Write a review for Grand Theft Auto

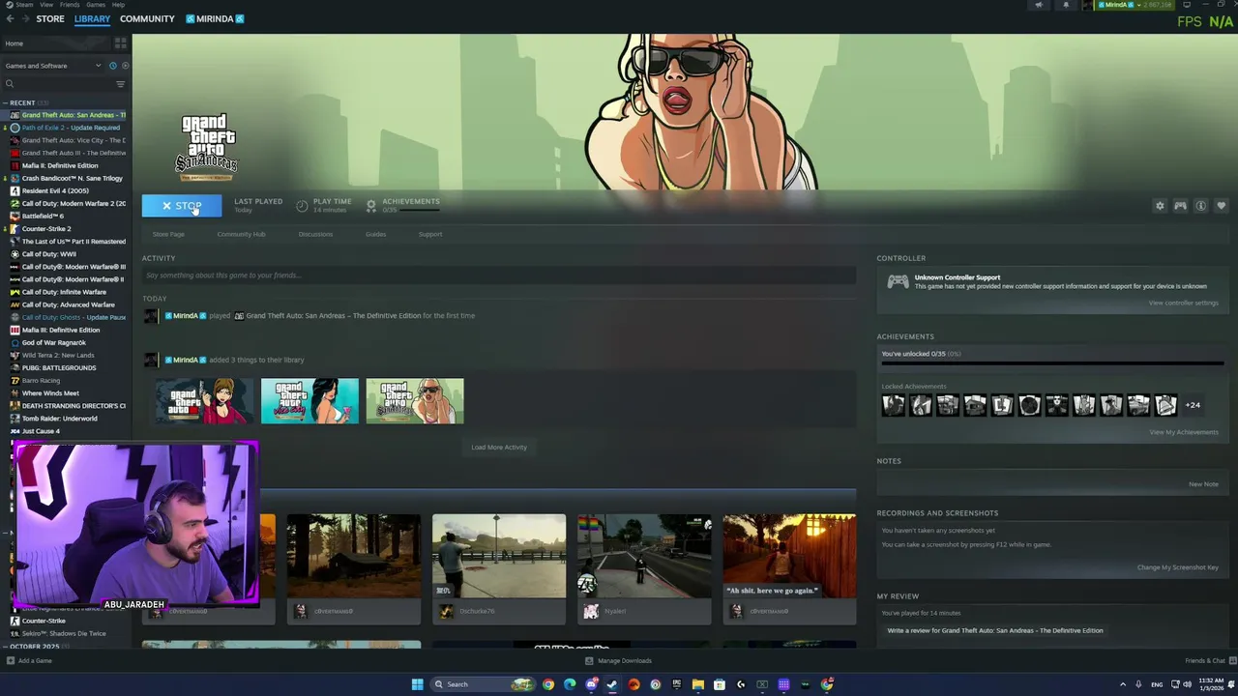[x=994, y=630]
